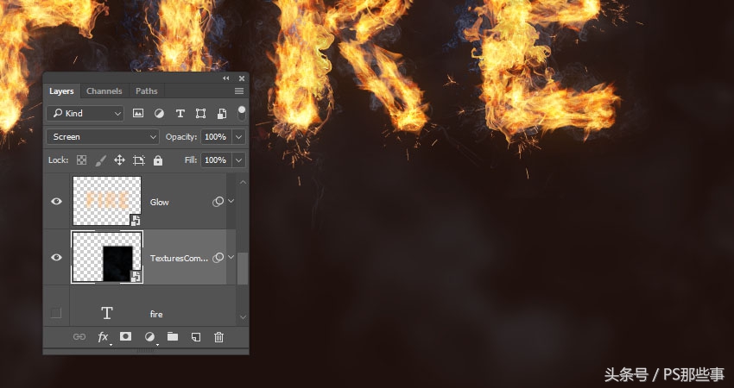
Task: Open the Opacity slider dropdown arrow
Action: coord(238,136)
